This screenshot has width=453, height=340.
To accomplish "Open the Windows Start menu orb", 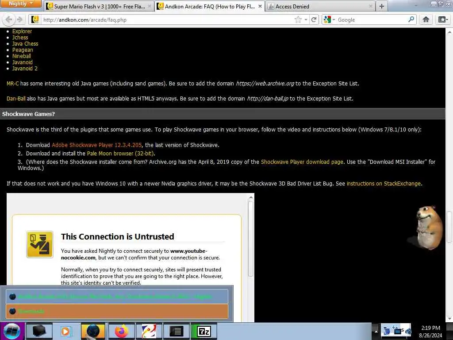I will (x=12, y=331).
